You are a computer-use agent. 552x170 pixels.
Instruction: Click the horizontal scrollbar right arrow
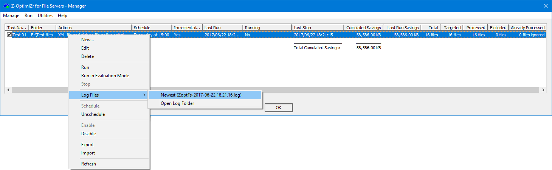click(543, 90)
